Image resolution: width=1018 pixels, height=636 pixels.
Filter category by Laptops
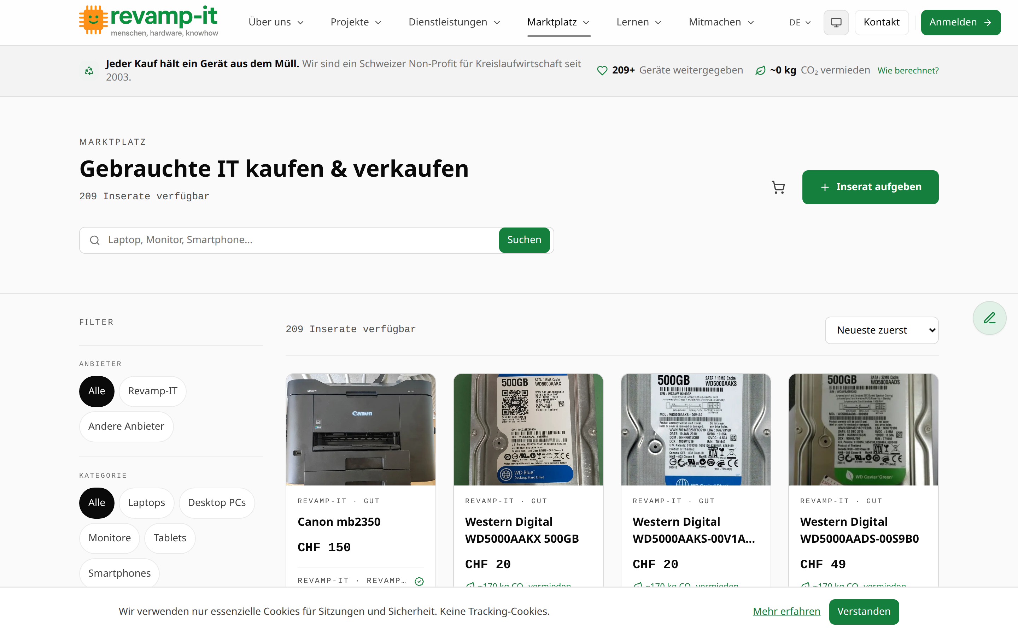[146, 503]
